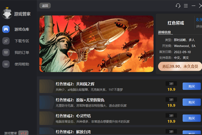The height and width of the screenshot is (135, 202).
Task: Open the usage help crown icon
Action: pos(6,64)
